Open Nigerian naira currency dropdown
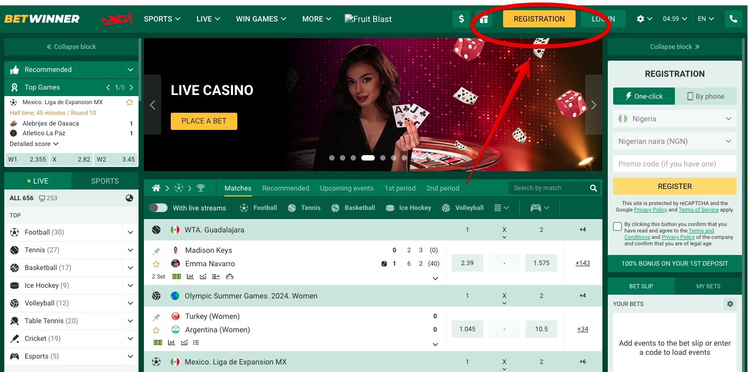This screenshot has width=749, height=372. [675, 141]
